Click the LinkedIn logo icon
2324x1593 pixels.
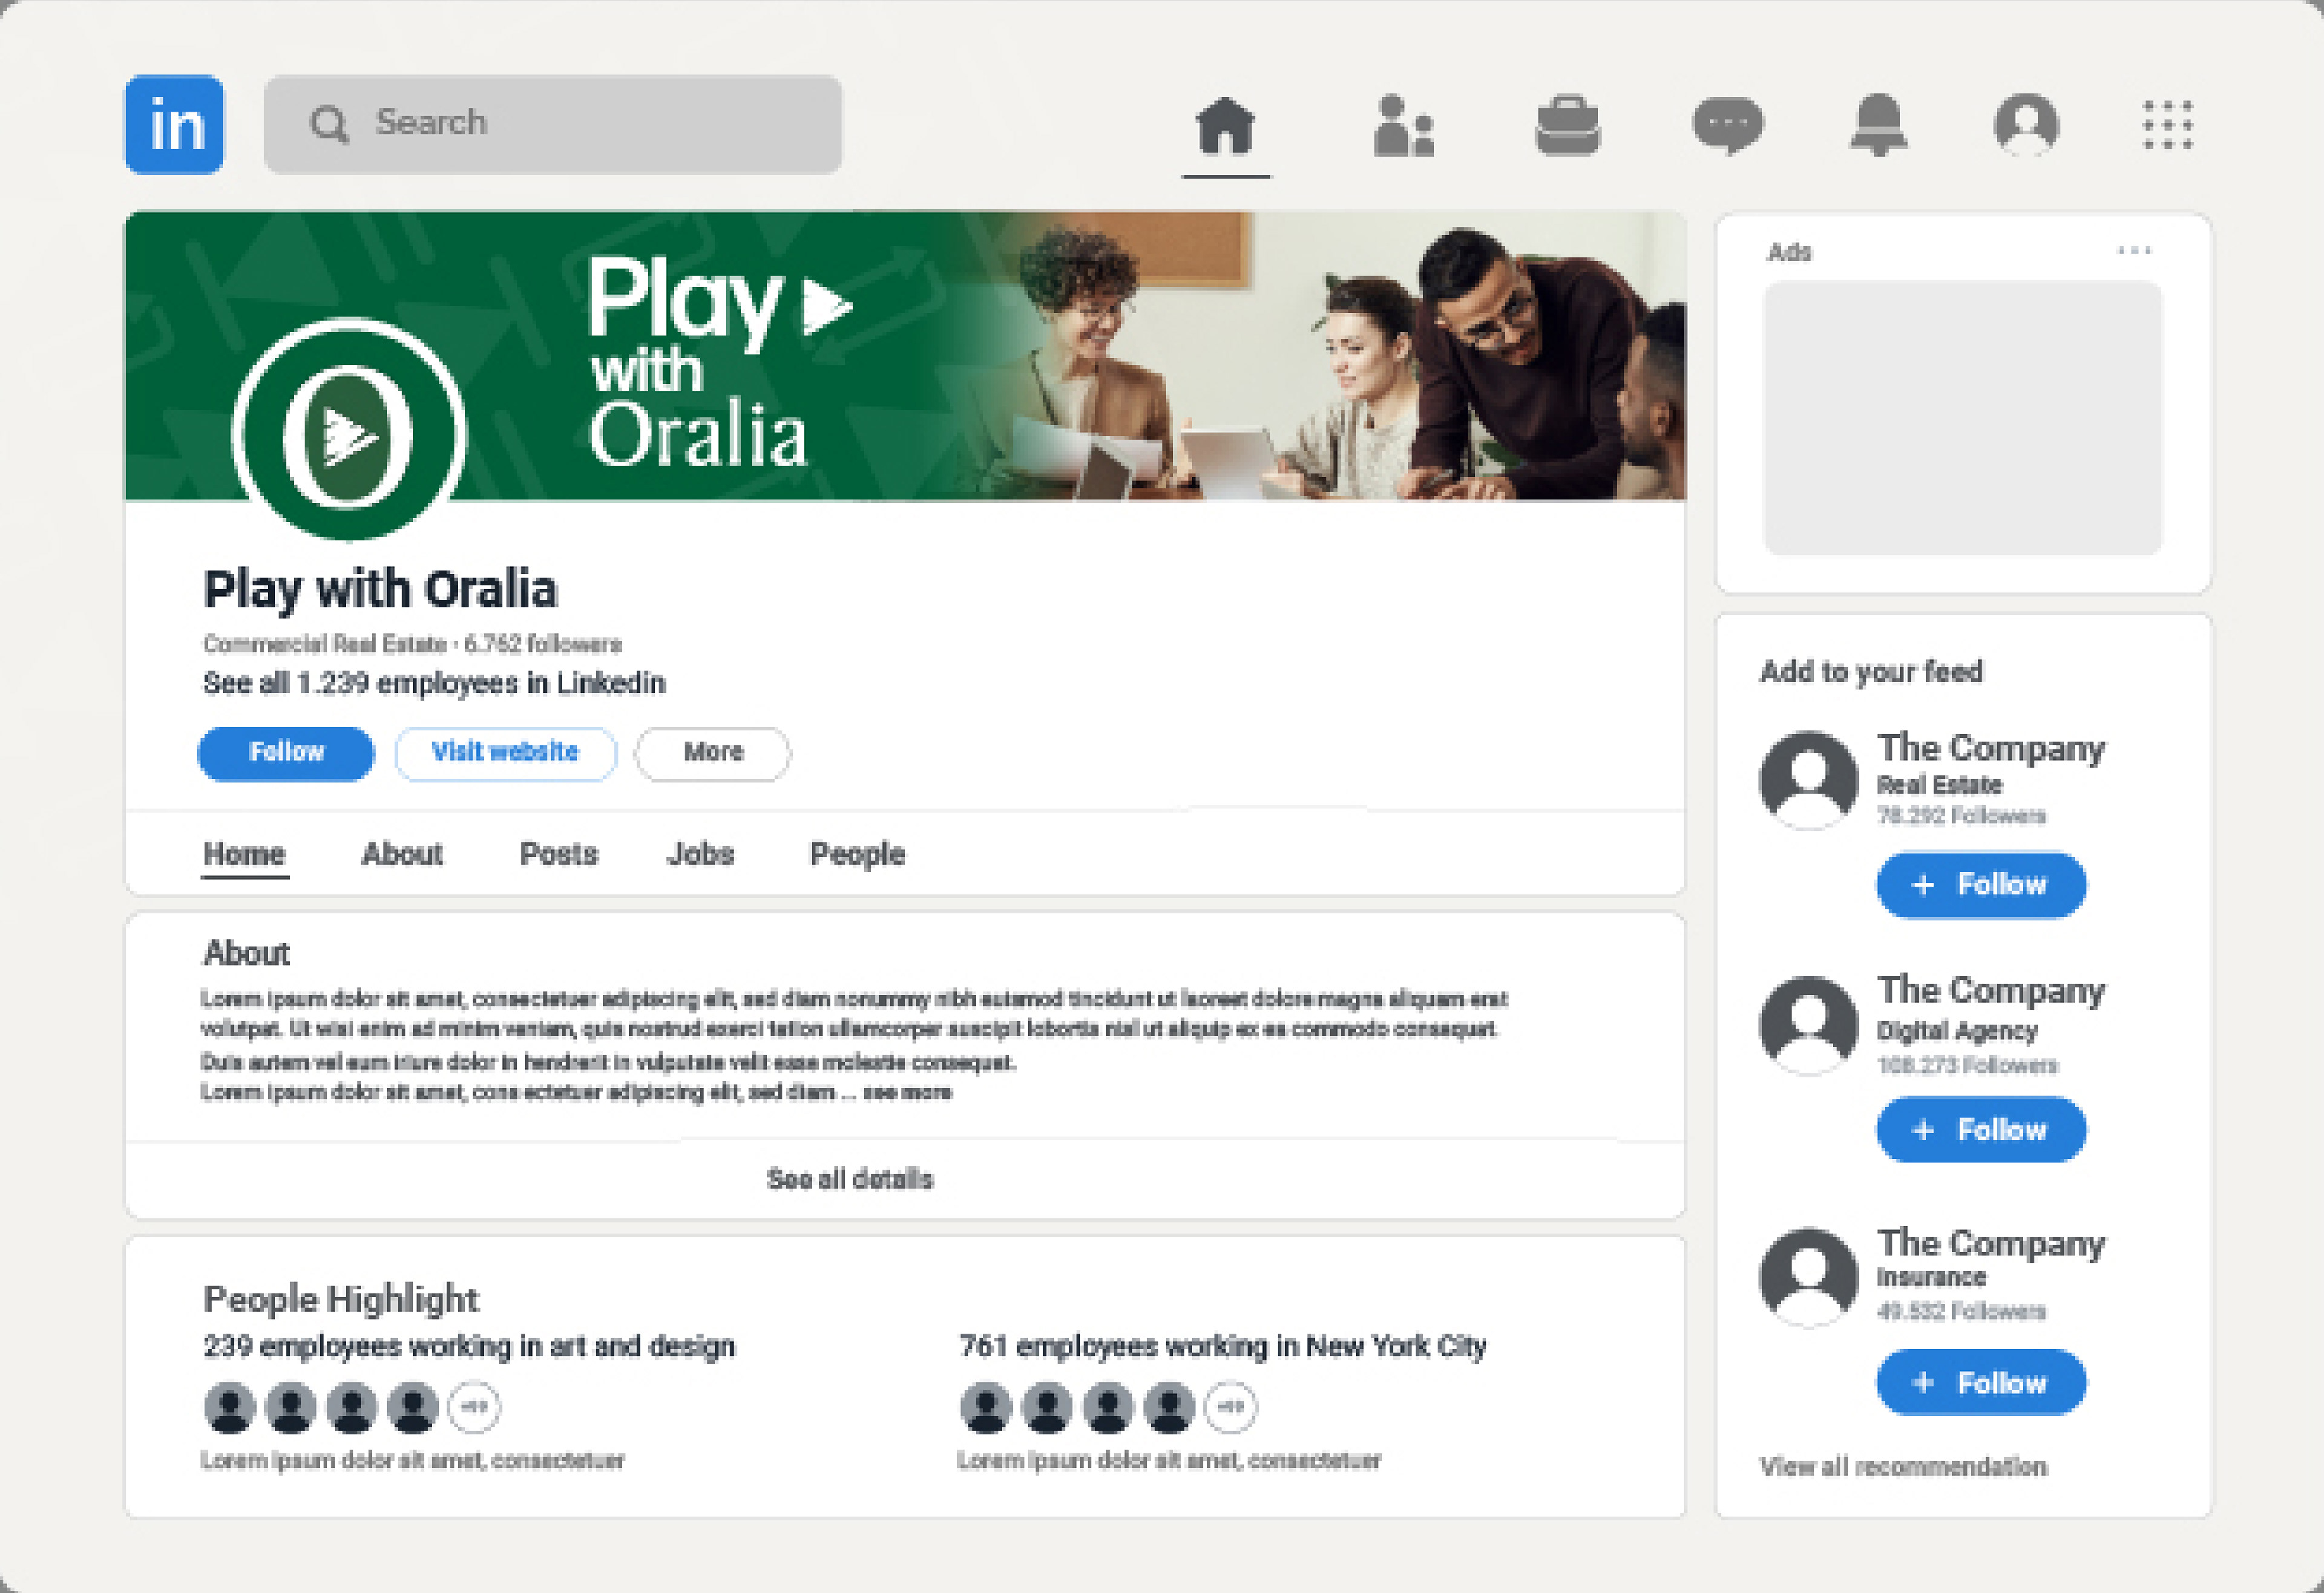174,125
